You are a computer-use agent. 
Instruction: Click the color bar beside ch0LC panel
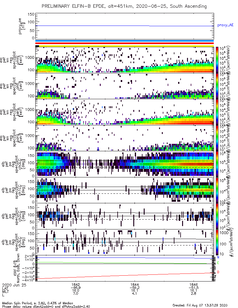tap(217, 164)
